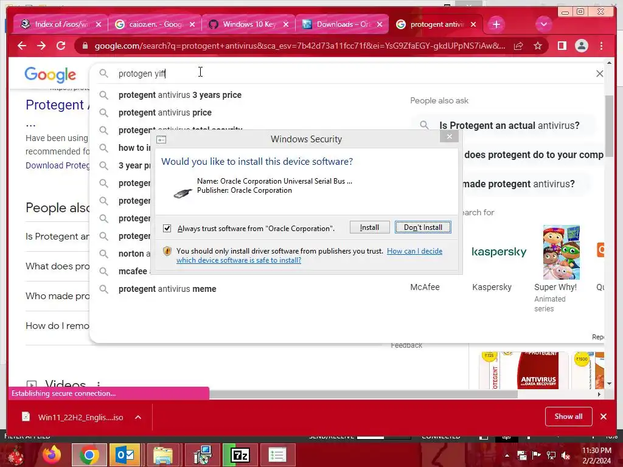Click the horizontal scrollbar at bottom
Viewport: 623px width, 467px height.
(x=363, y=394)
